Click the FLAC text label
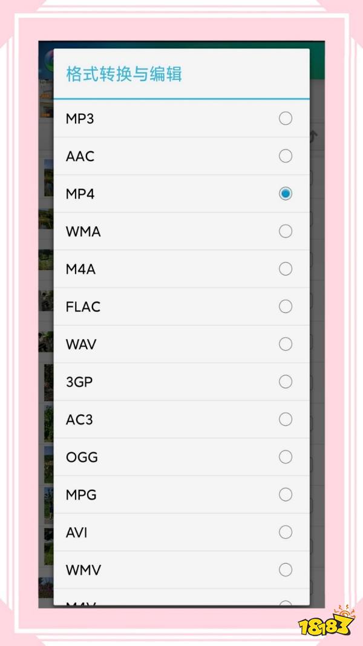363x646 pixels. pos(83,307)
